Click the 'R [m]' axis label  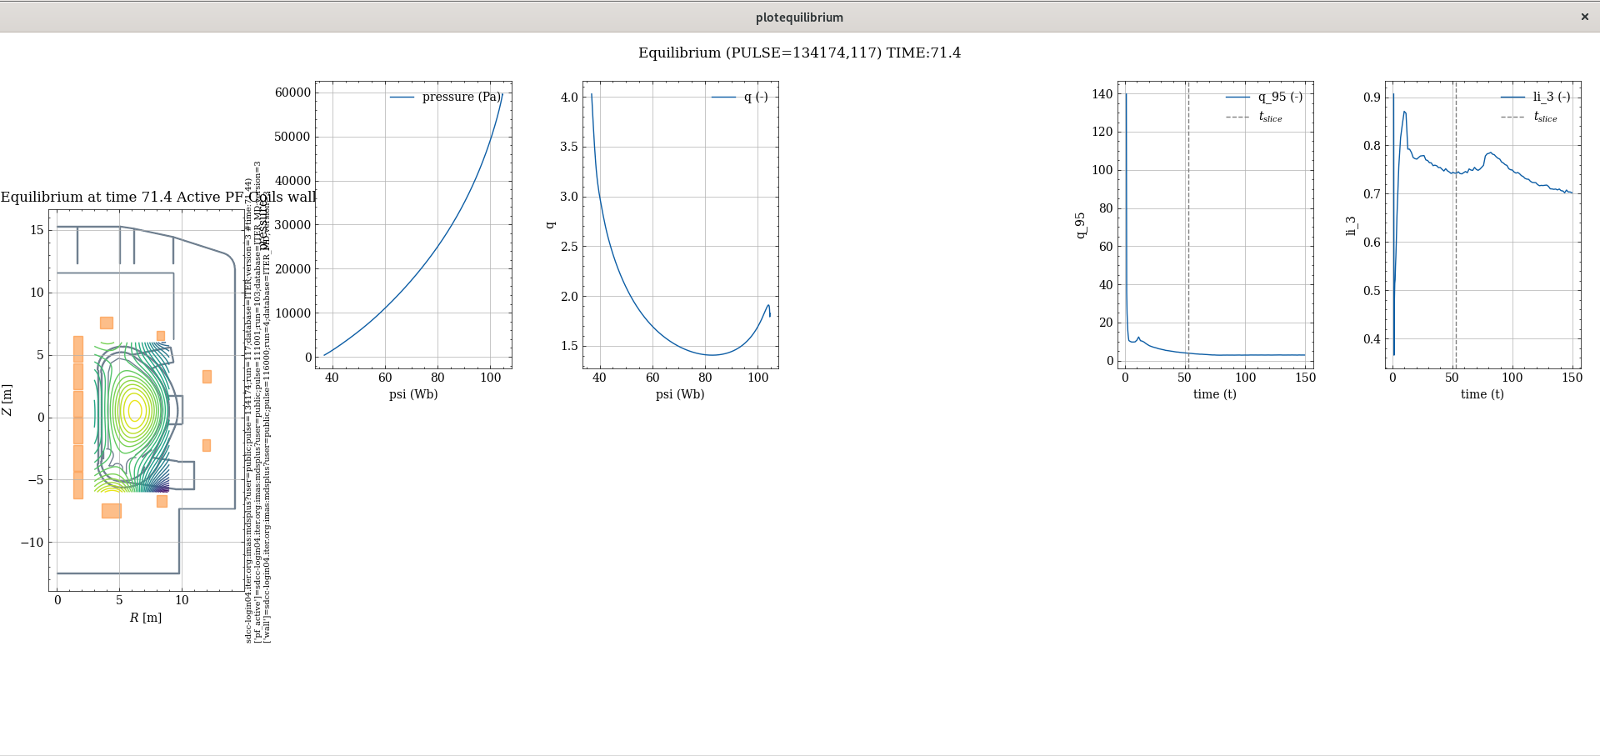146,618
